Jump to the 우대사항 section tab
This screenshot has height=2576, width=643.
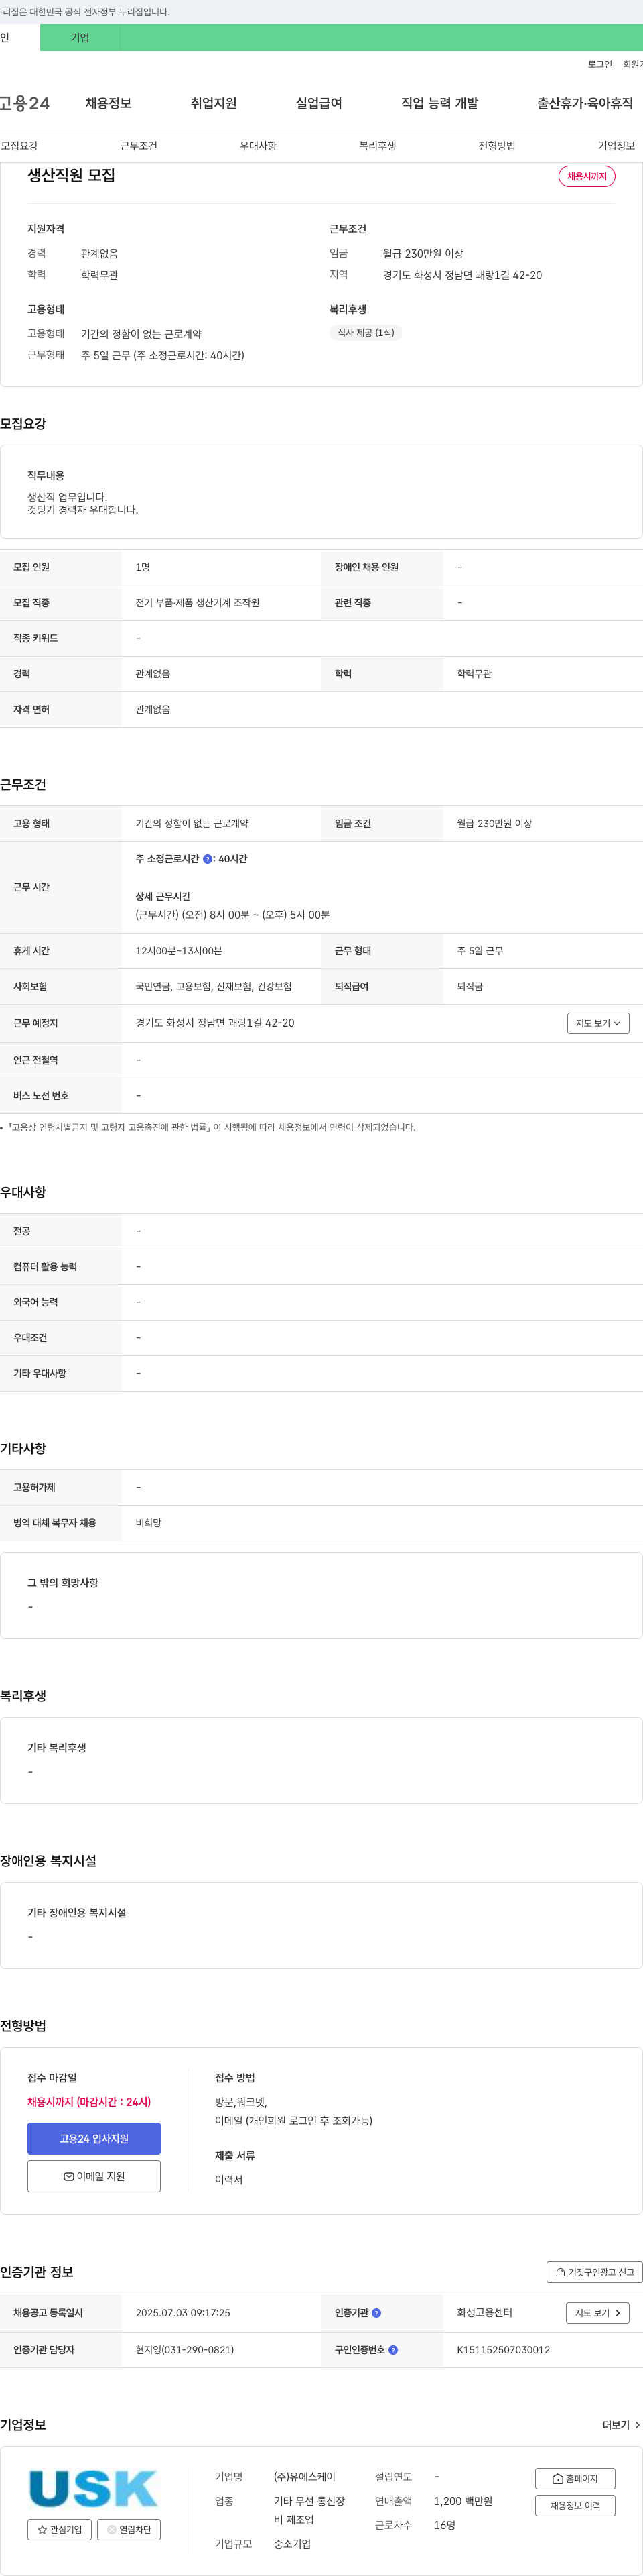pyautogui.click(x=258, y=146)
